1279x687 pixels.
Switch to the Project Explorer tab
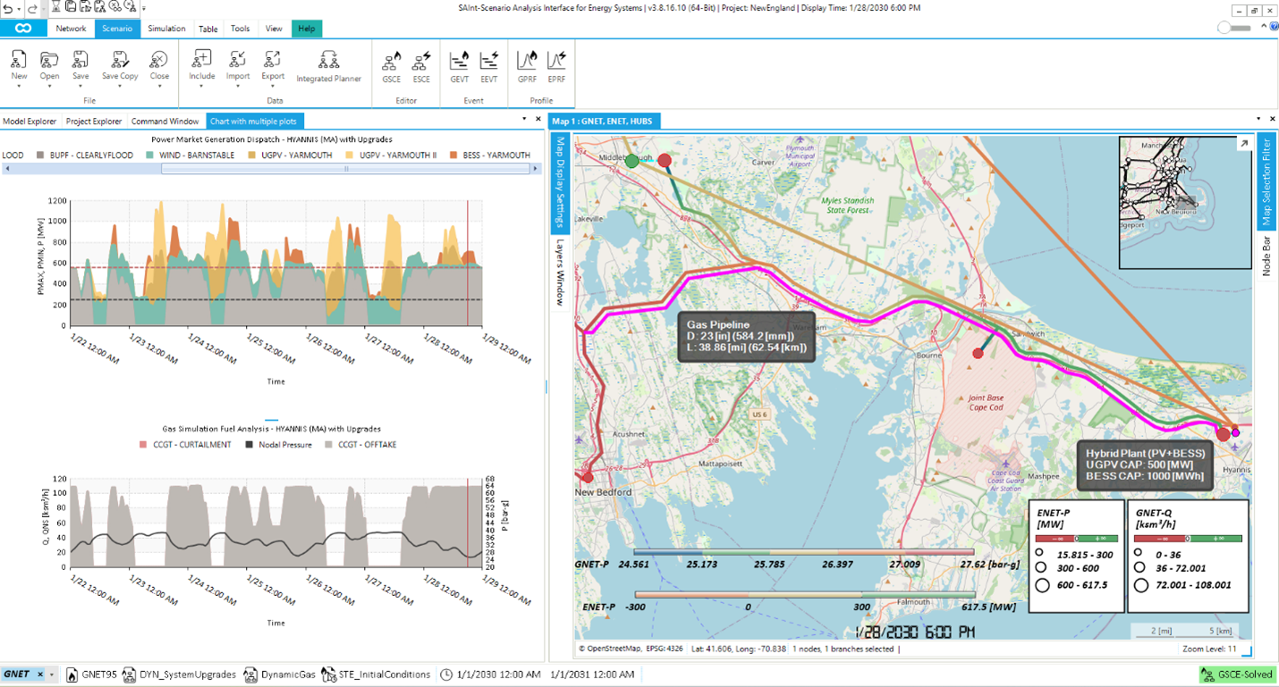click(x=94, y=121)
